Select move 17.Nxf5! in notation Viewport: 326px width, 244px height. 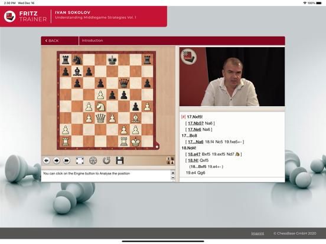pos(195,117)
